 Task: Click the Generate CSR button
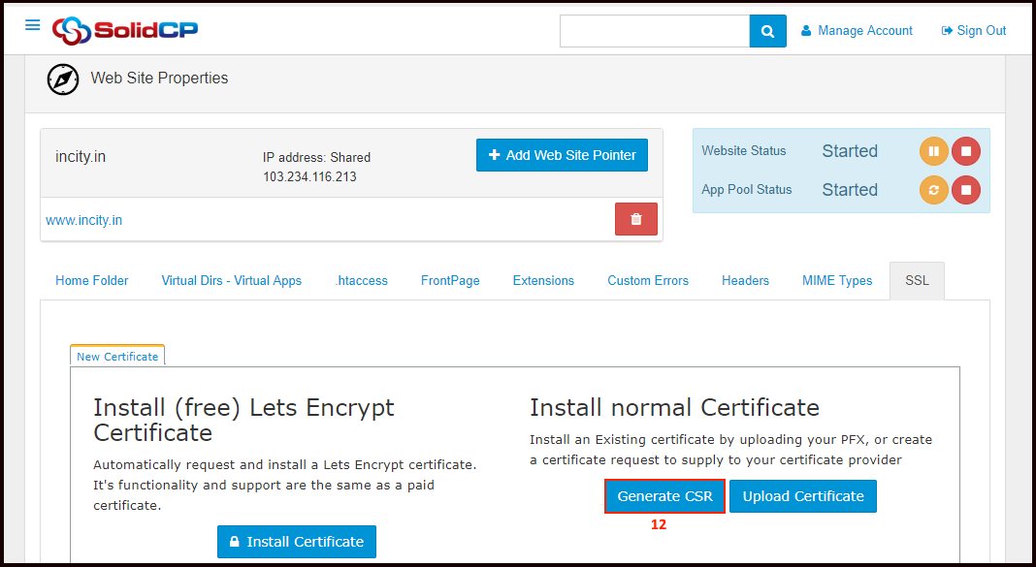tap(664, 496)
